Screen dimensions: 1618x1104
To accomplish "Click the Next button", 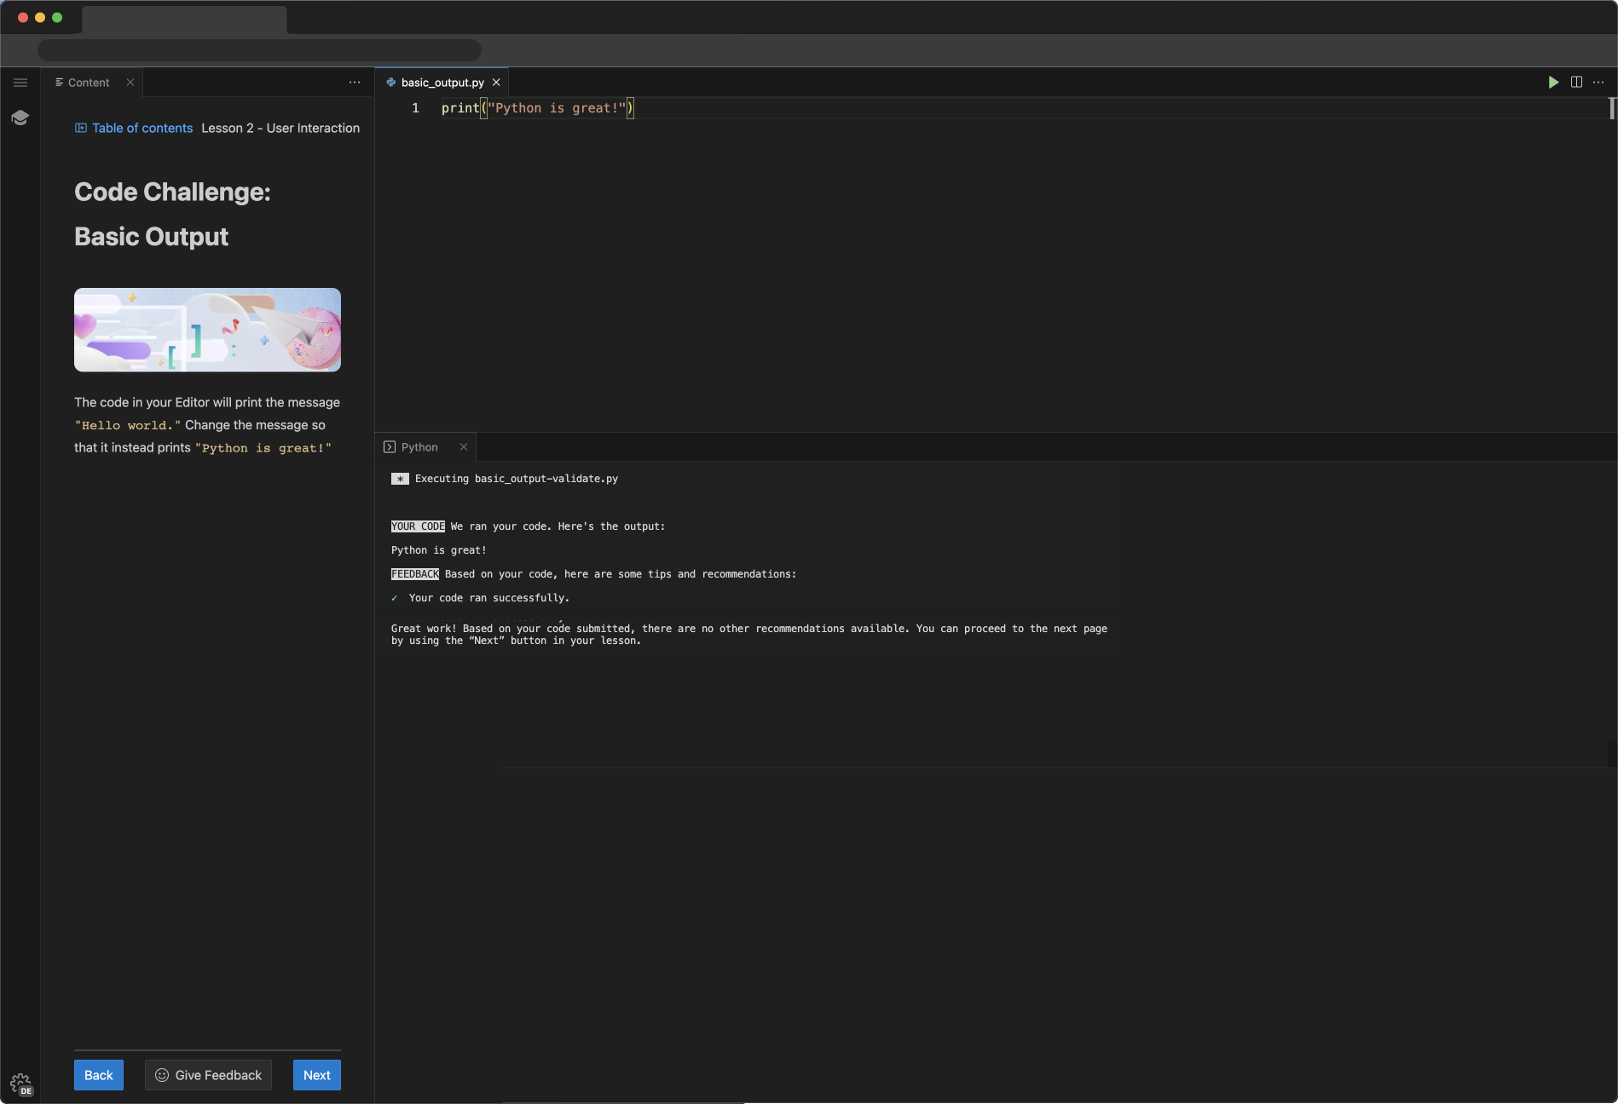I will coord(316,1075).
